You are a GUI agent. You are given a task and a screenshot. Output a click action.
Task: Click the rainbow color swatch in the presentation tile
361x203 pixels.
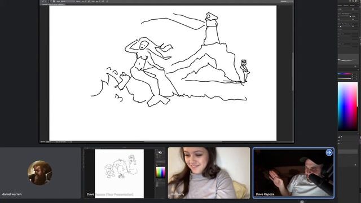coord(160,173)
